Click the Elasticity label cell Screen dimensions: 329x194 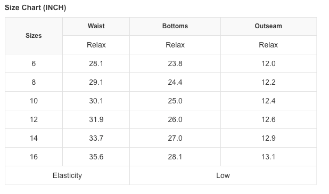coord(67,175)
